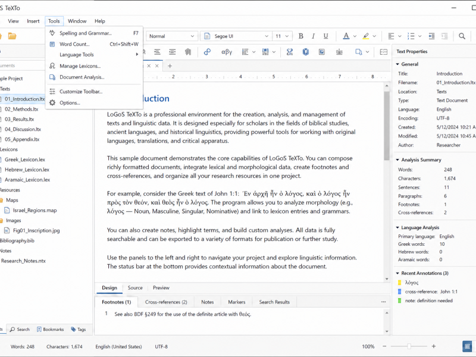Open the sidebar Bookmarks tab
The width and height of the screenshot is (476, 357).
[51, 330]
